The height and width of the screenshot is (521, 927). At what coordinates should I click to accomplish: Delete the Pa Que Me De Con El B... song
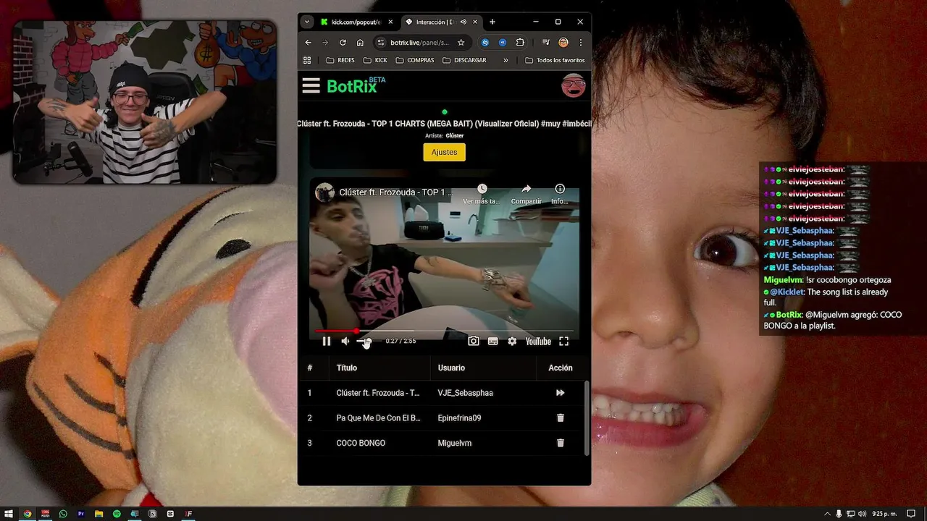point(560,418)
